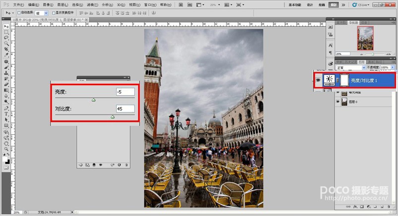Open the status bar info arrow
The width and height of the screenshot is (398, 216).
point(72,212)
